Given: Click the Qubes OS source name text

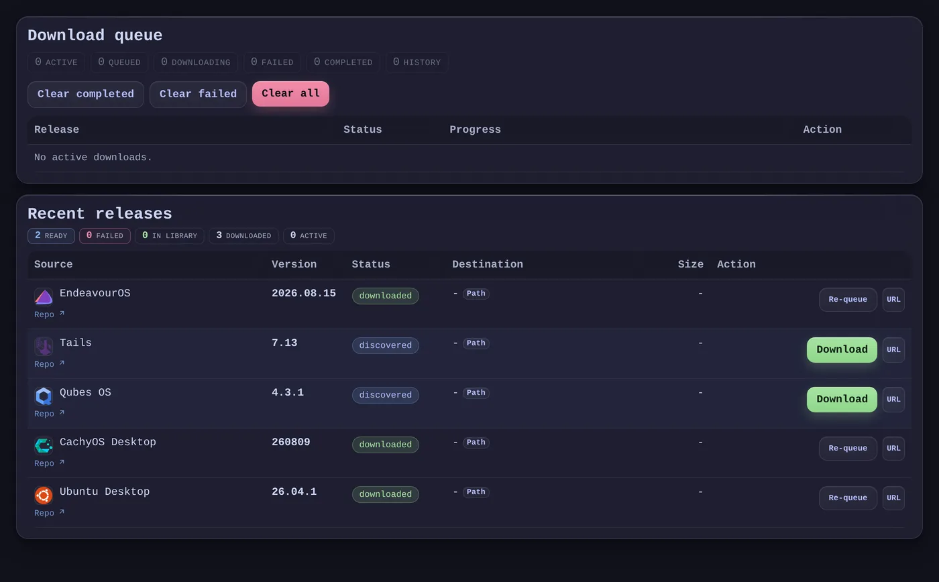Looking at the screenshot, I should [85, 392].
